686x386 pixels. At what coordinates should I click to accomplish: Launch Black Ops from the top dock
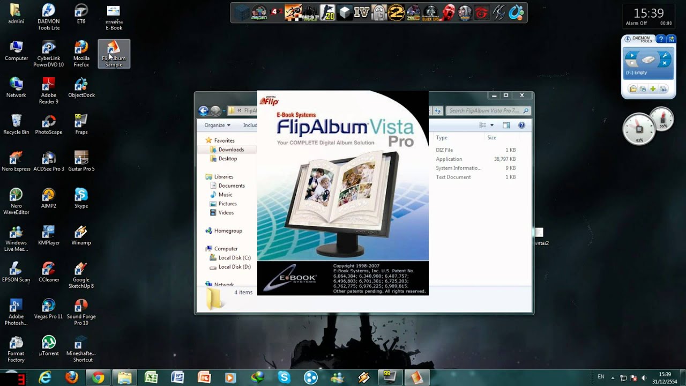(431, 12)
